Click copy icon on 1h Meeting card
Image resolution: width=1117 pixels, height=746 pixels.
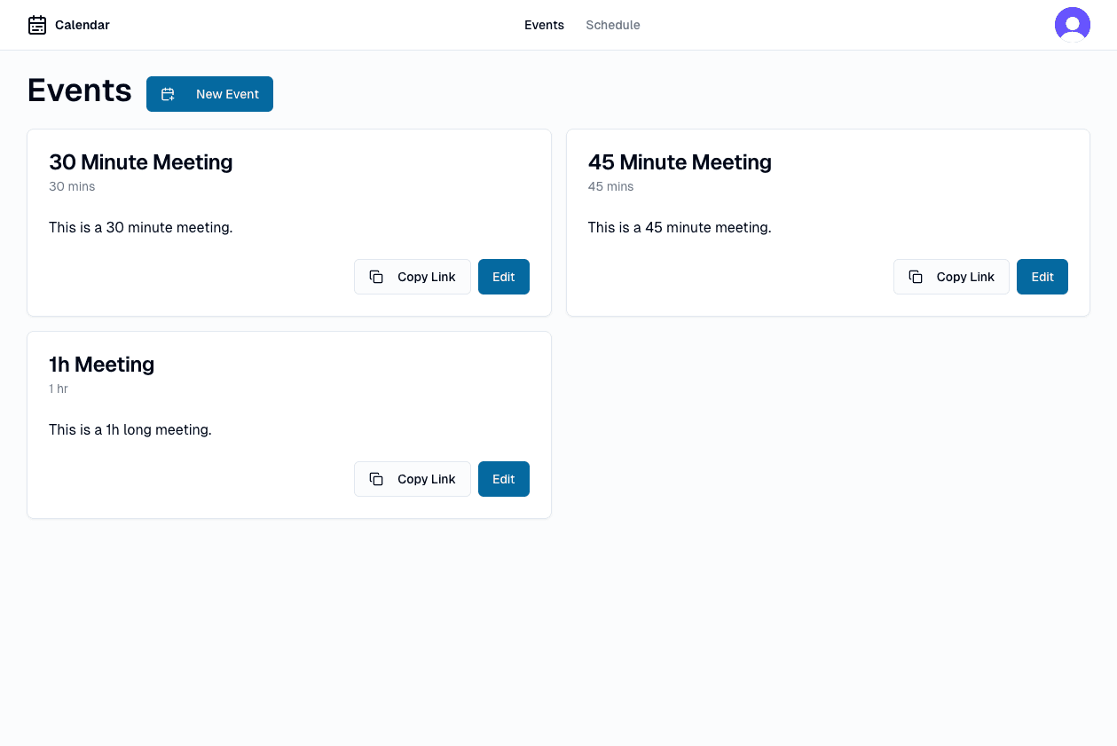point(376,479)
